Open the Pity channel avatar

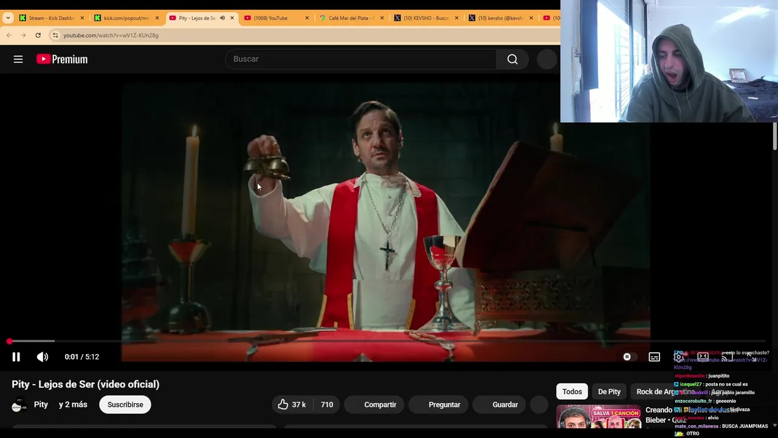point(19,405)
